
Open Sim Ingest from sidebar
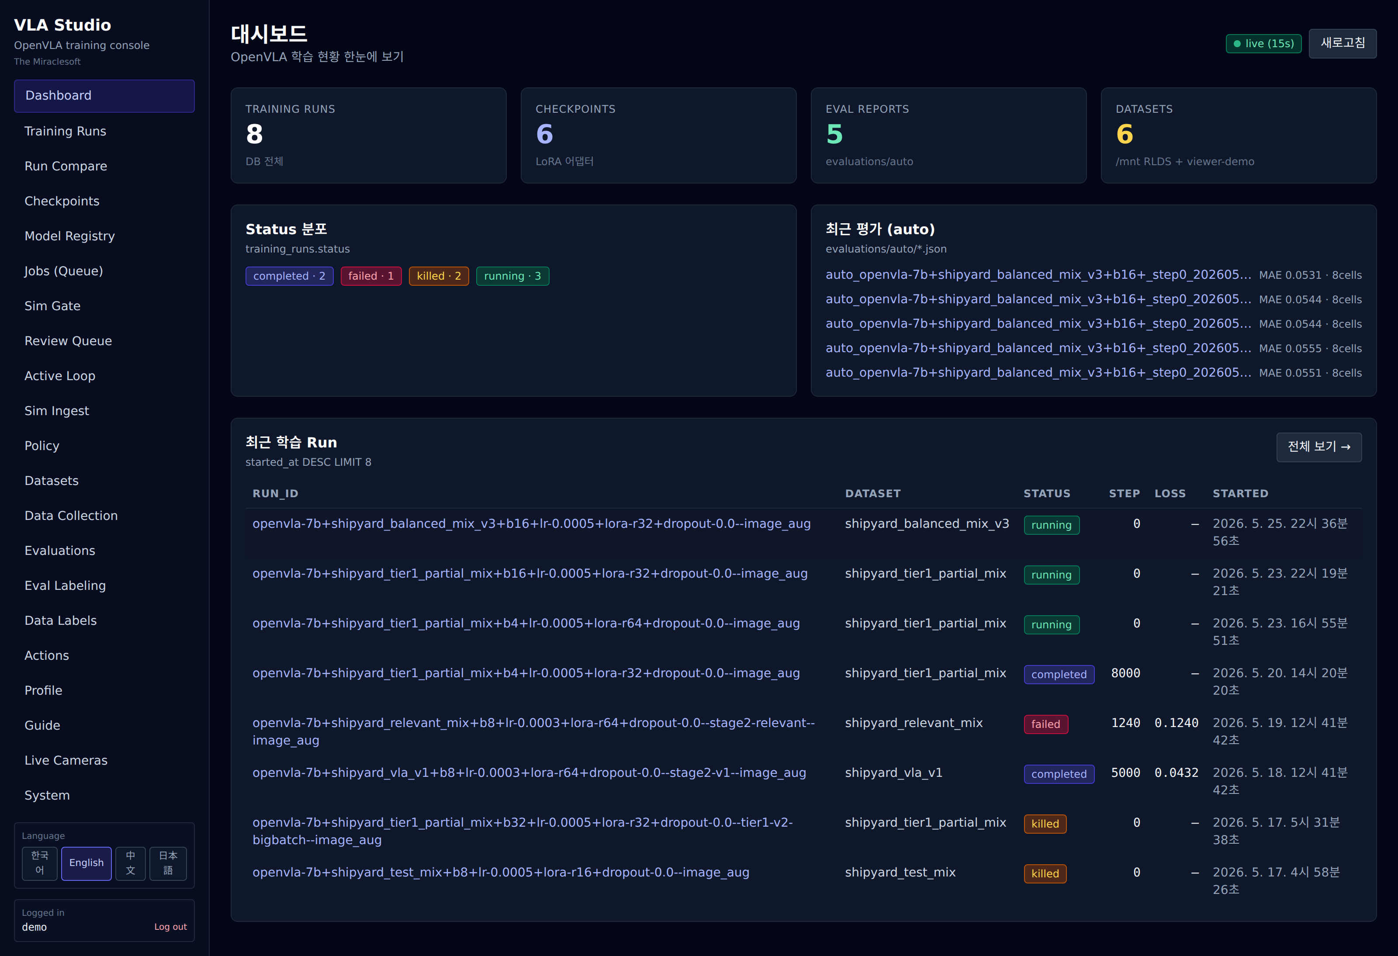coord(104,410)
